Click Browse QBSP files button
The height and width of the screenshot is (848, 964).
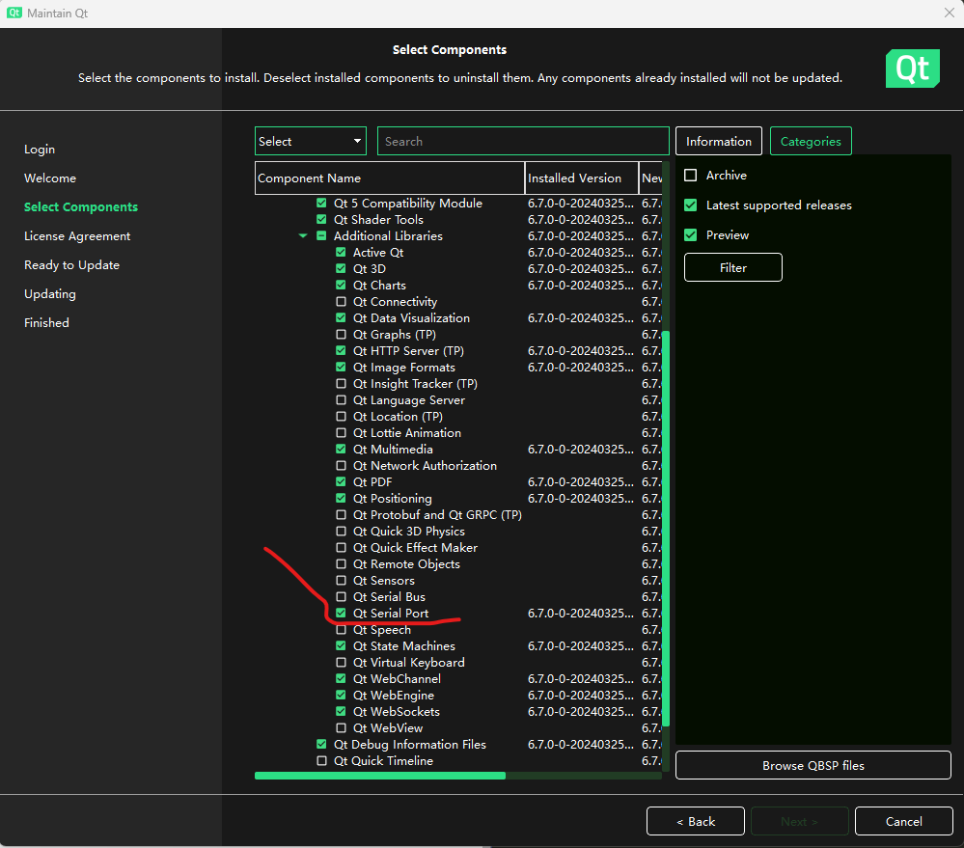click(x=813, y=766)
